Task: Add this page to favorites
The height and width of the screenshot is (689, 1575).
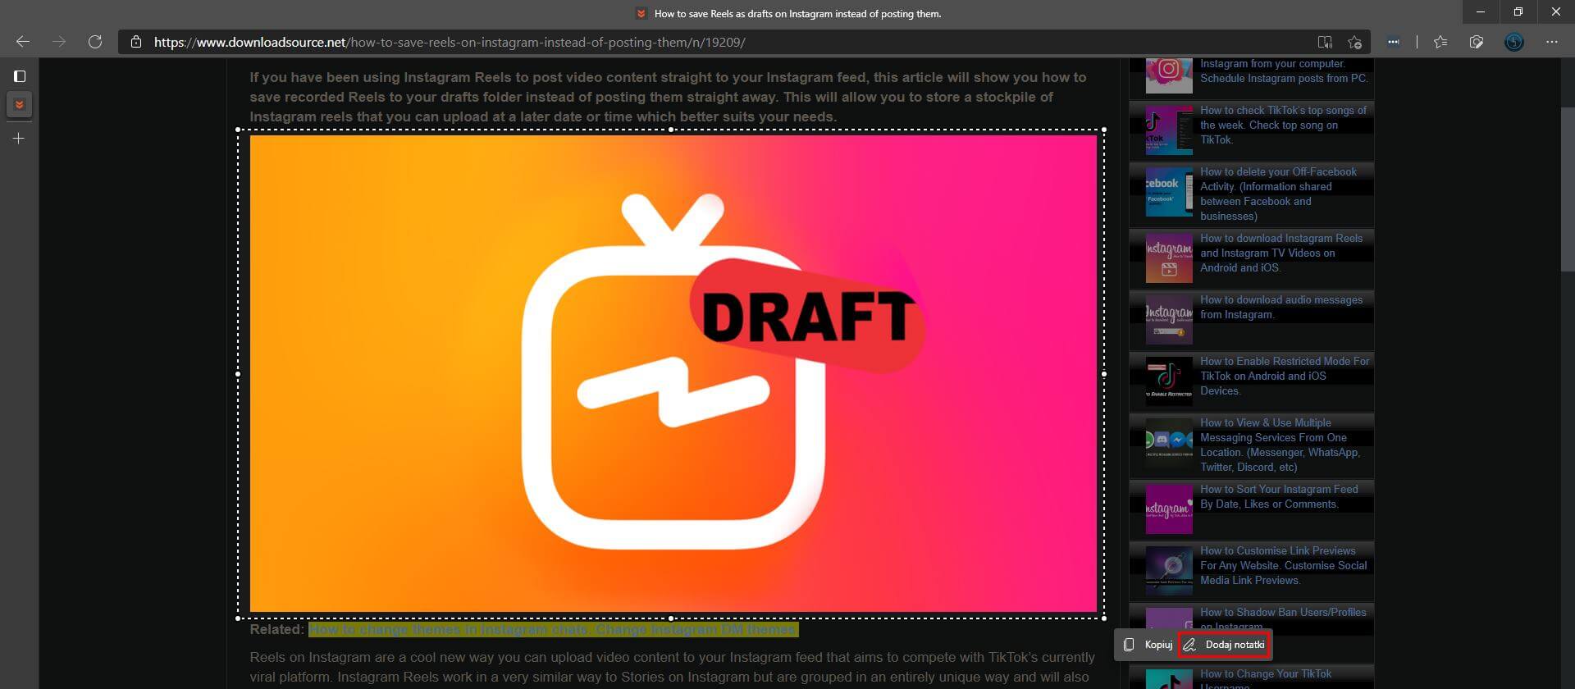Action: tap(1354, 42)
